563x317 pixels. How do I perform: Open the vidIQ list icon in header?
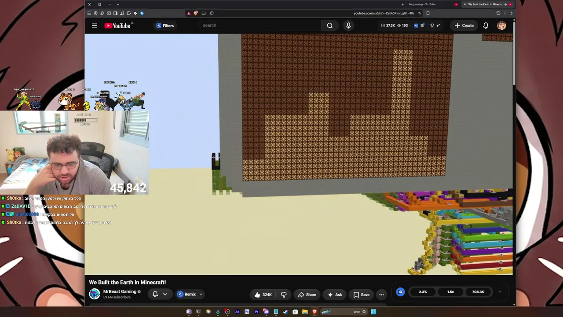[x=422, y=26]
